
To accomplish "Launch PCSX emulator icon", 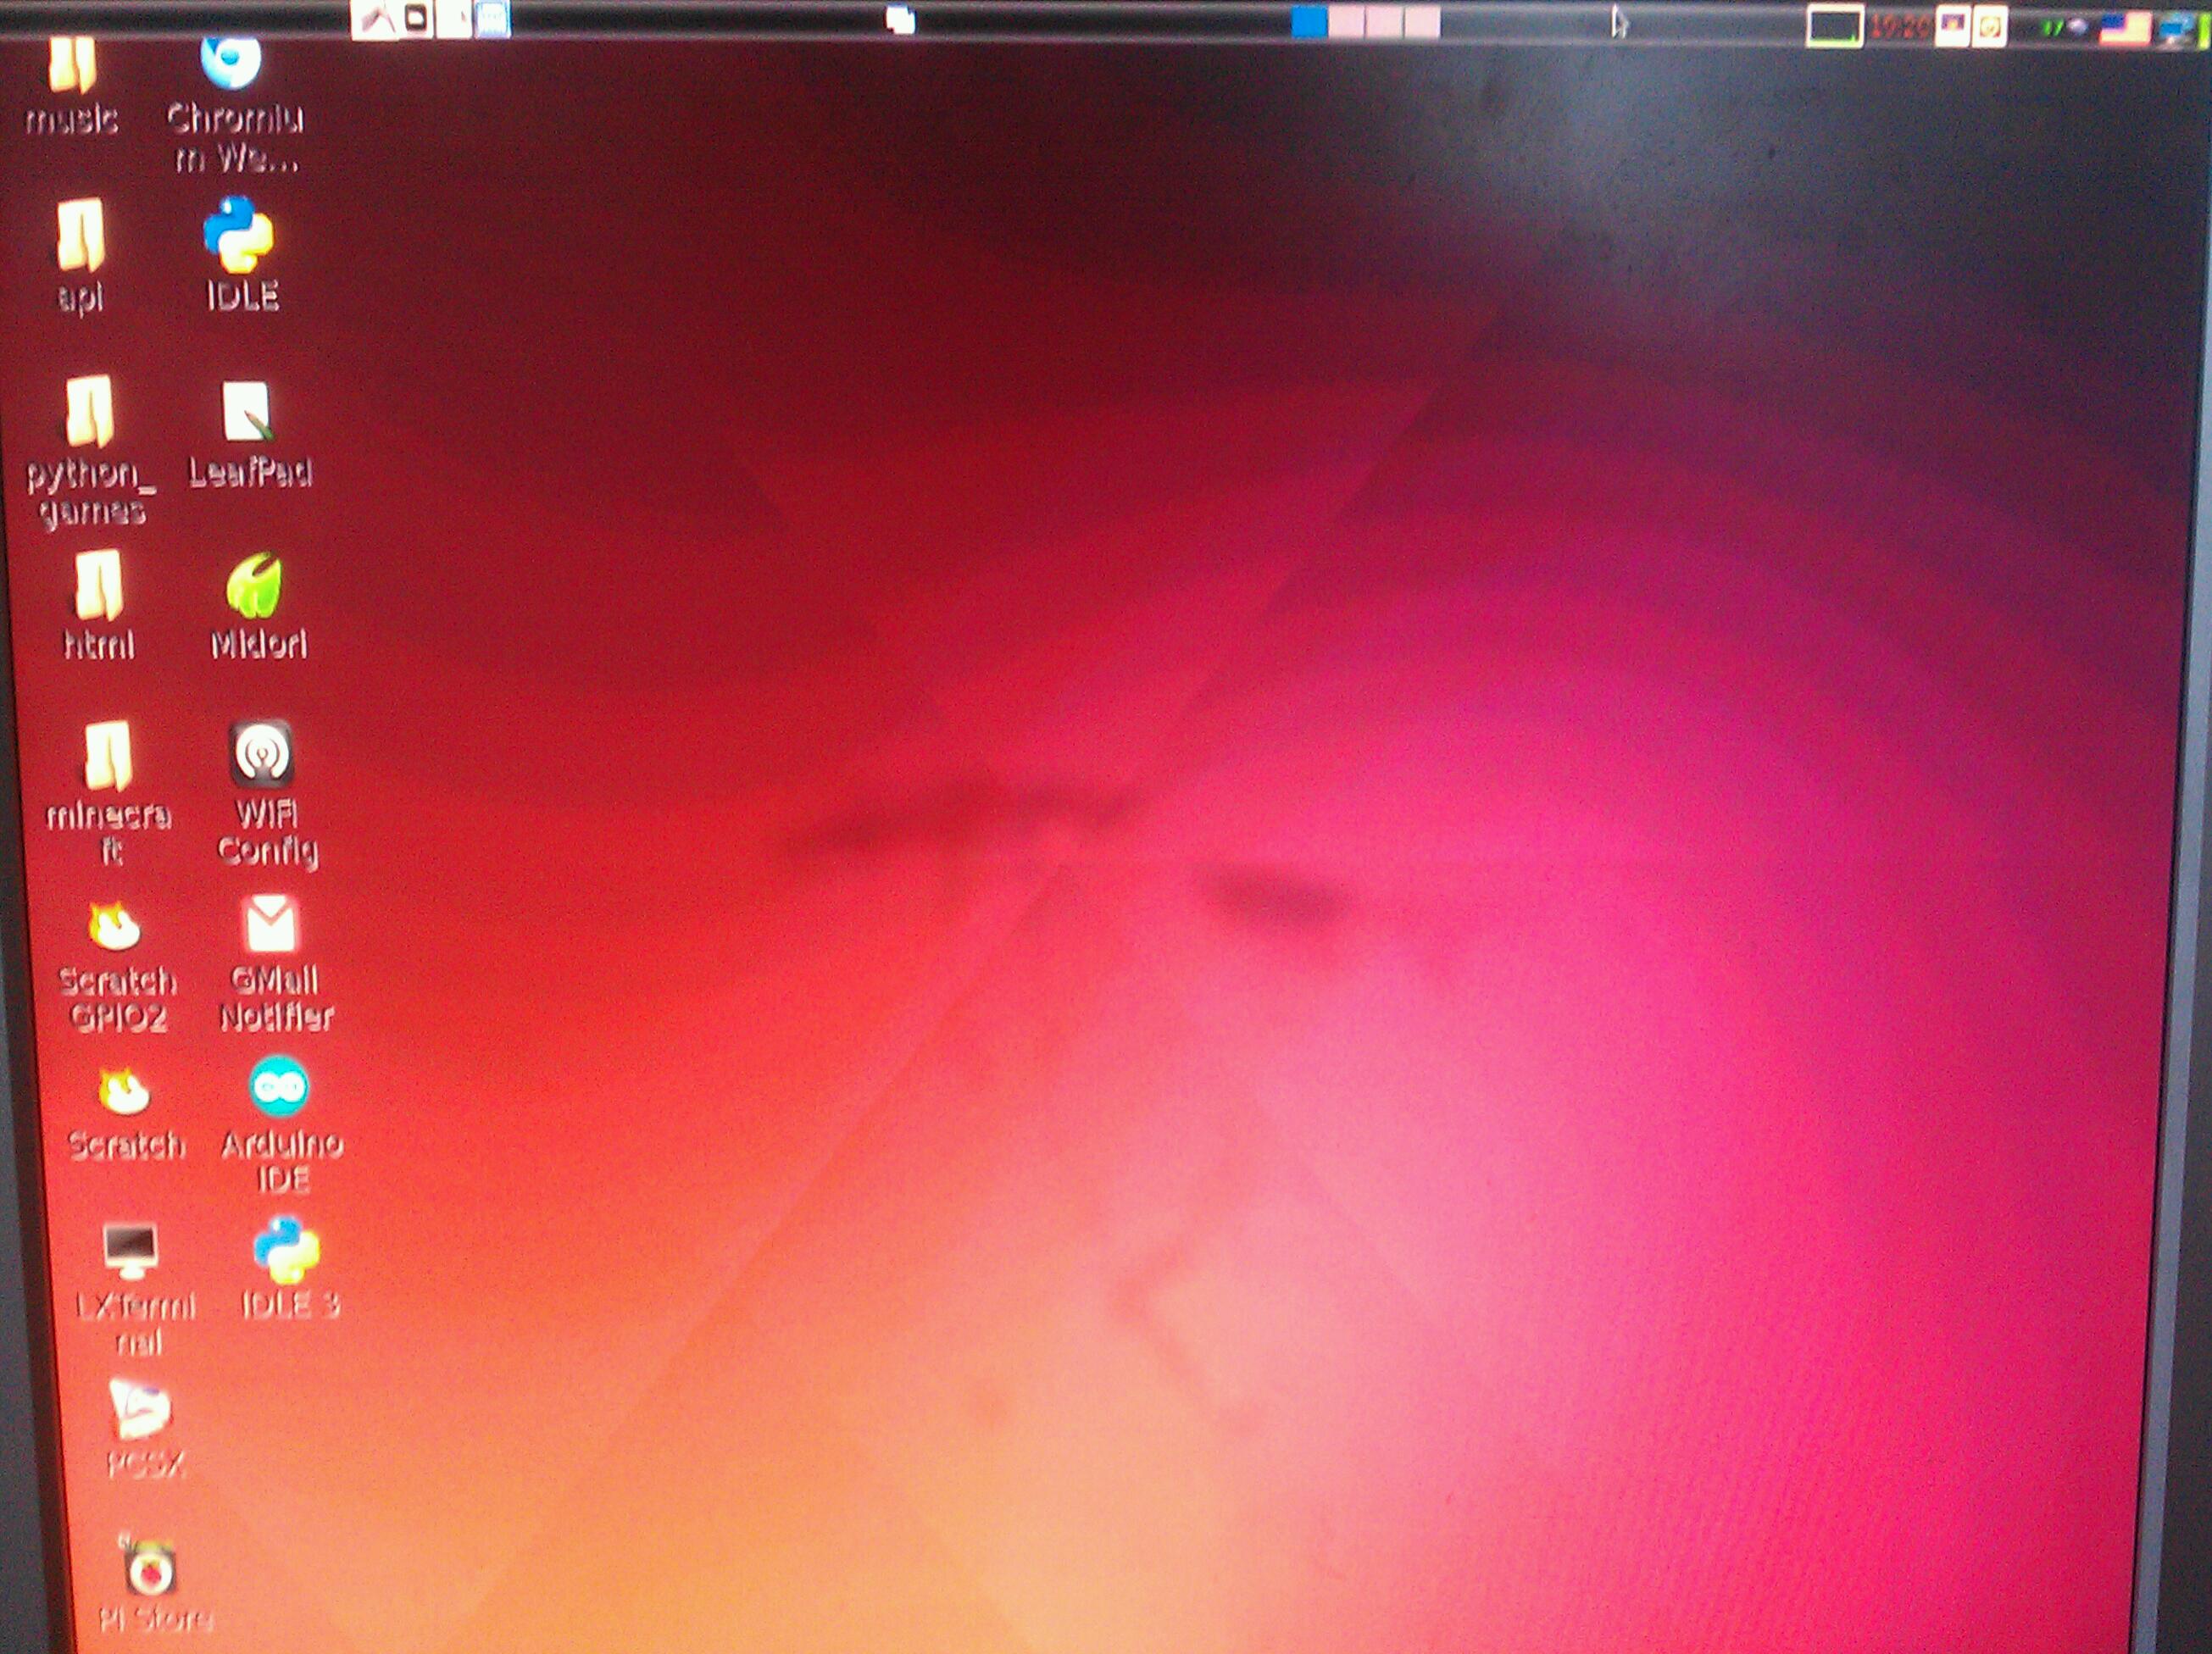I will (x=141, y=1410).
